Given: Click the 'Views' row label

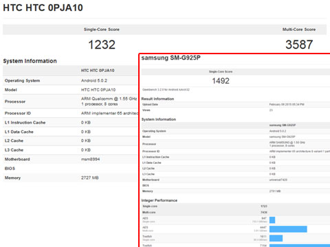Looking at the screenshot, I should [146, 110].
